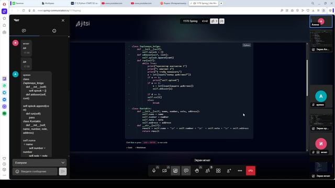Screen dimensions: 335x188
Task: Open Telegram in the Opera sidebar
Action: pos(4,93)
